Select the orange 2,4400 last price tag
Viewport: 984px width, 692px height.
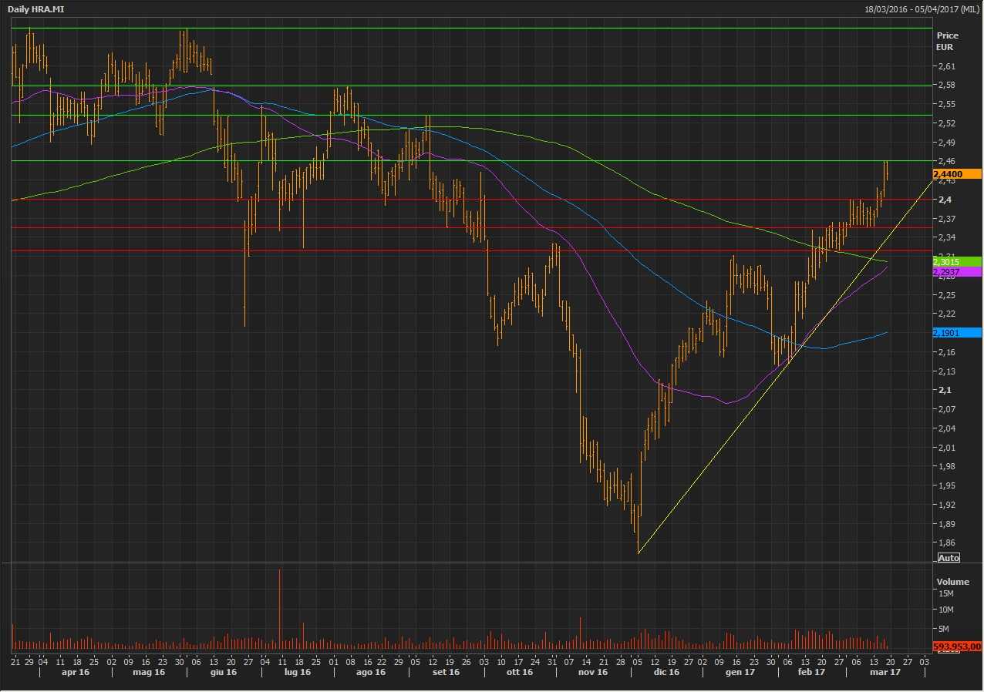point(956,174)
